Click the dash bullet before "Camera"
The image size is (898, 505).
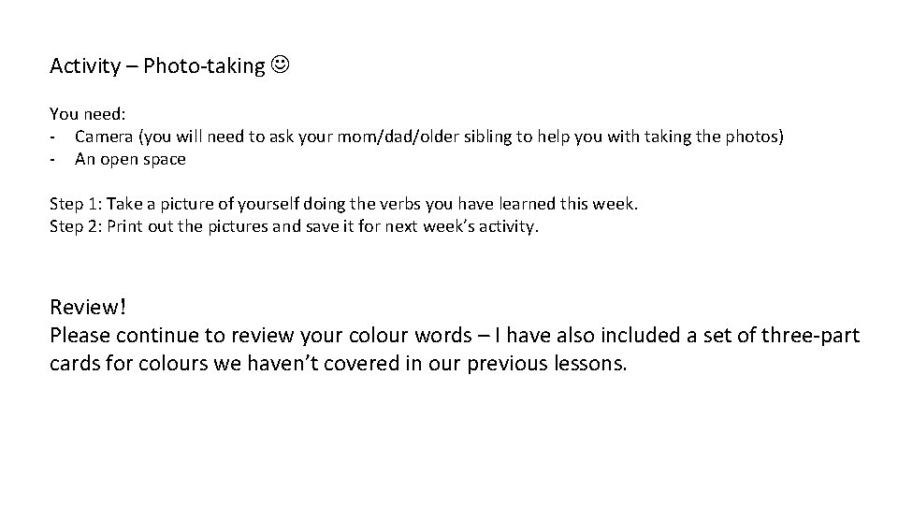53,137
